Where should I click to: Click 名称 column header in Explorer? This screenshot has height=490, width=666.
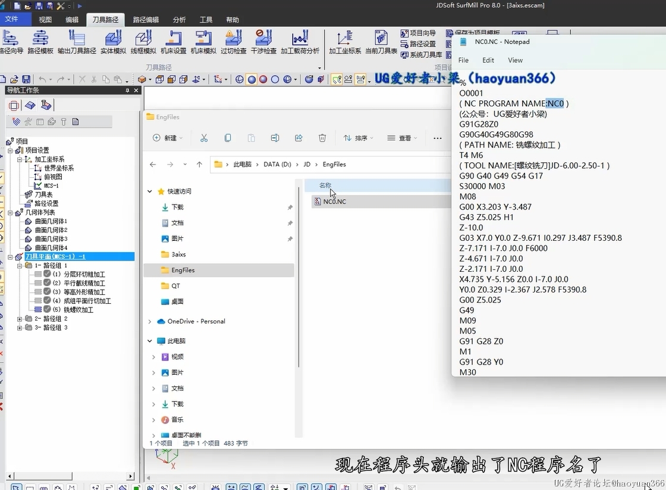325,185
